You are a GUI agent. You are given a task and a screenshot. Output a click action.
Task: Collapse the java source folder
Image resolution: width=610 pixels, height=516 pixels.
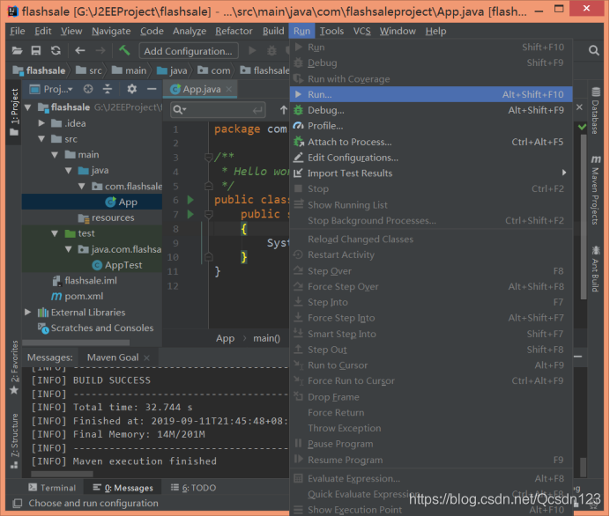(69, 170)
